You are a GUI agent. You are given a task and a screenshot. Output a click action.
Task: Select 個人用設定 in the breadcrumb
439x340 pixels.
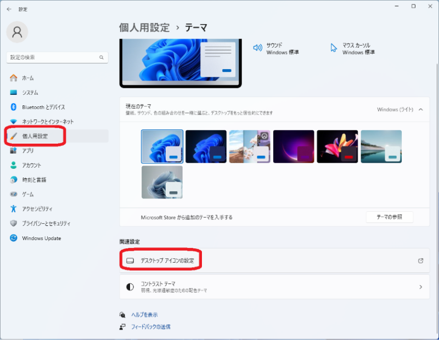(143, 26)
